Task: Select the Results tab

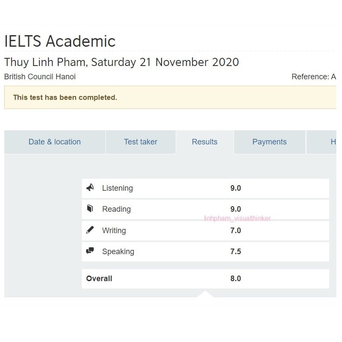Action: pyautogui.click(x=204, y=142)
